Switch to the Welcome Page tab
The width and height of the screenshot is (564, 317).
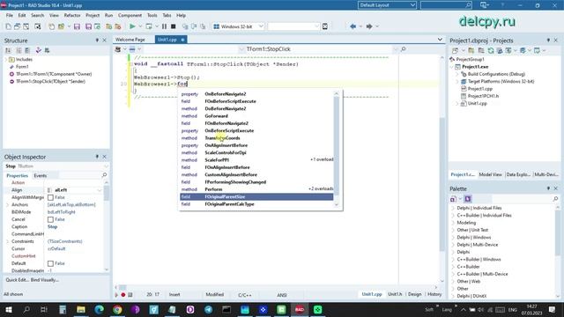(130, 40)
